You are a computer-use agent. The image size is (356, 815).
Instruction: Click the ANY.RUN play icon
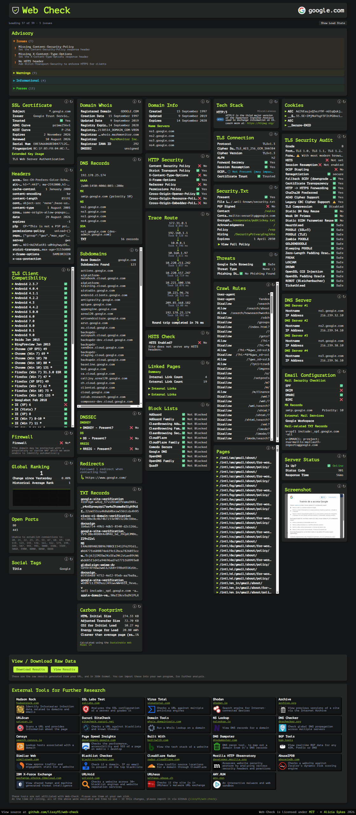(217, 784)
